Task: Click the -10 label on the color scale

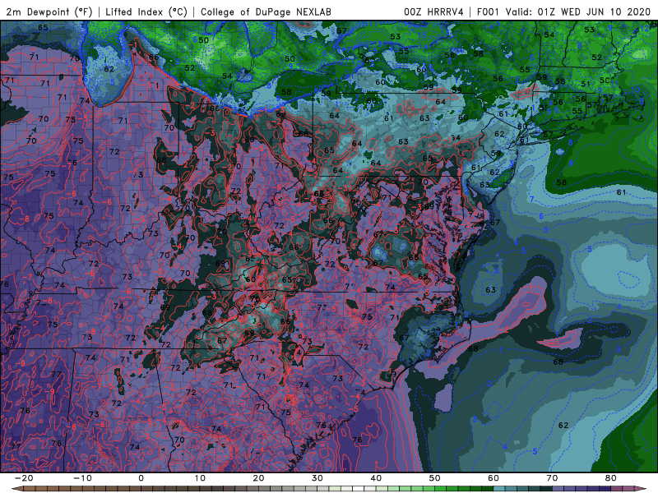Action: tap(82, 478)
